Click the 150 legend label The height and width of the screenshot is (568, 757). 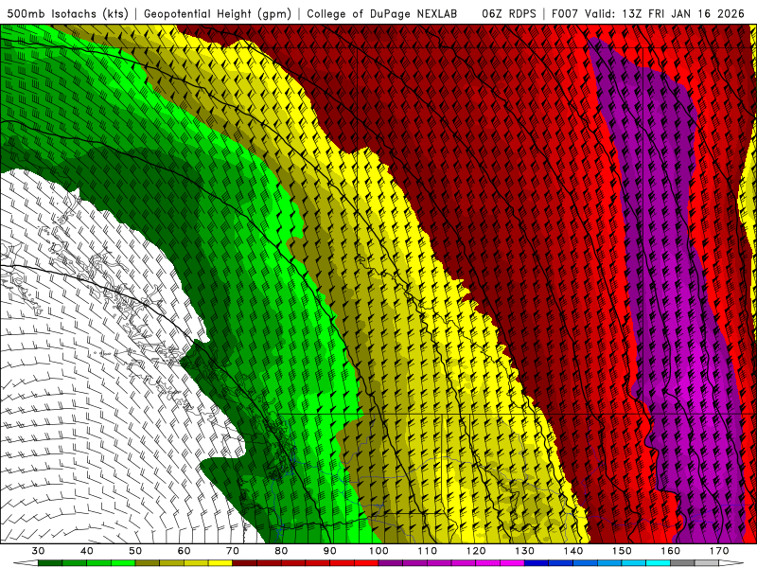[622, 551]
